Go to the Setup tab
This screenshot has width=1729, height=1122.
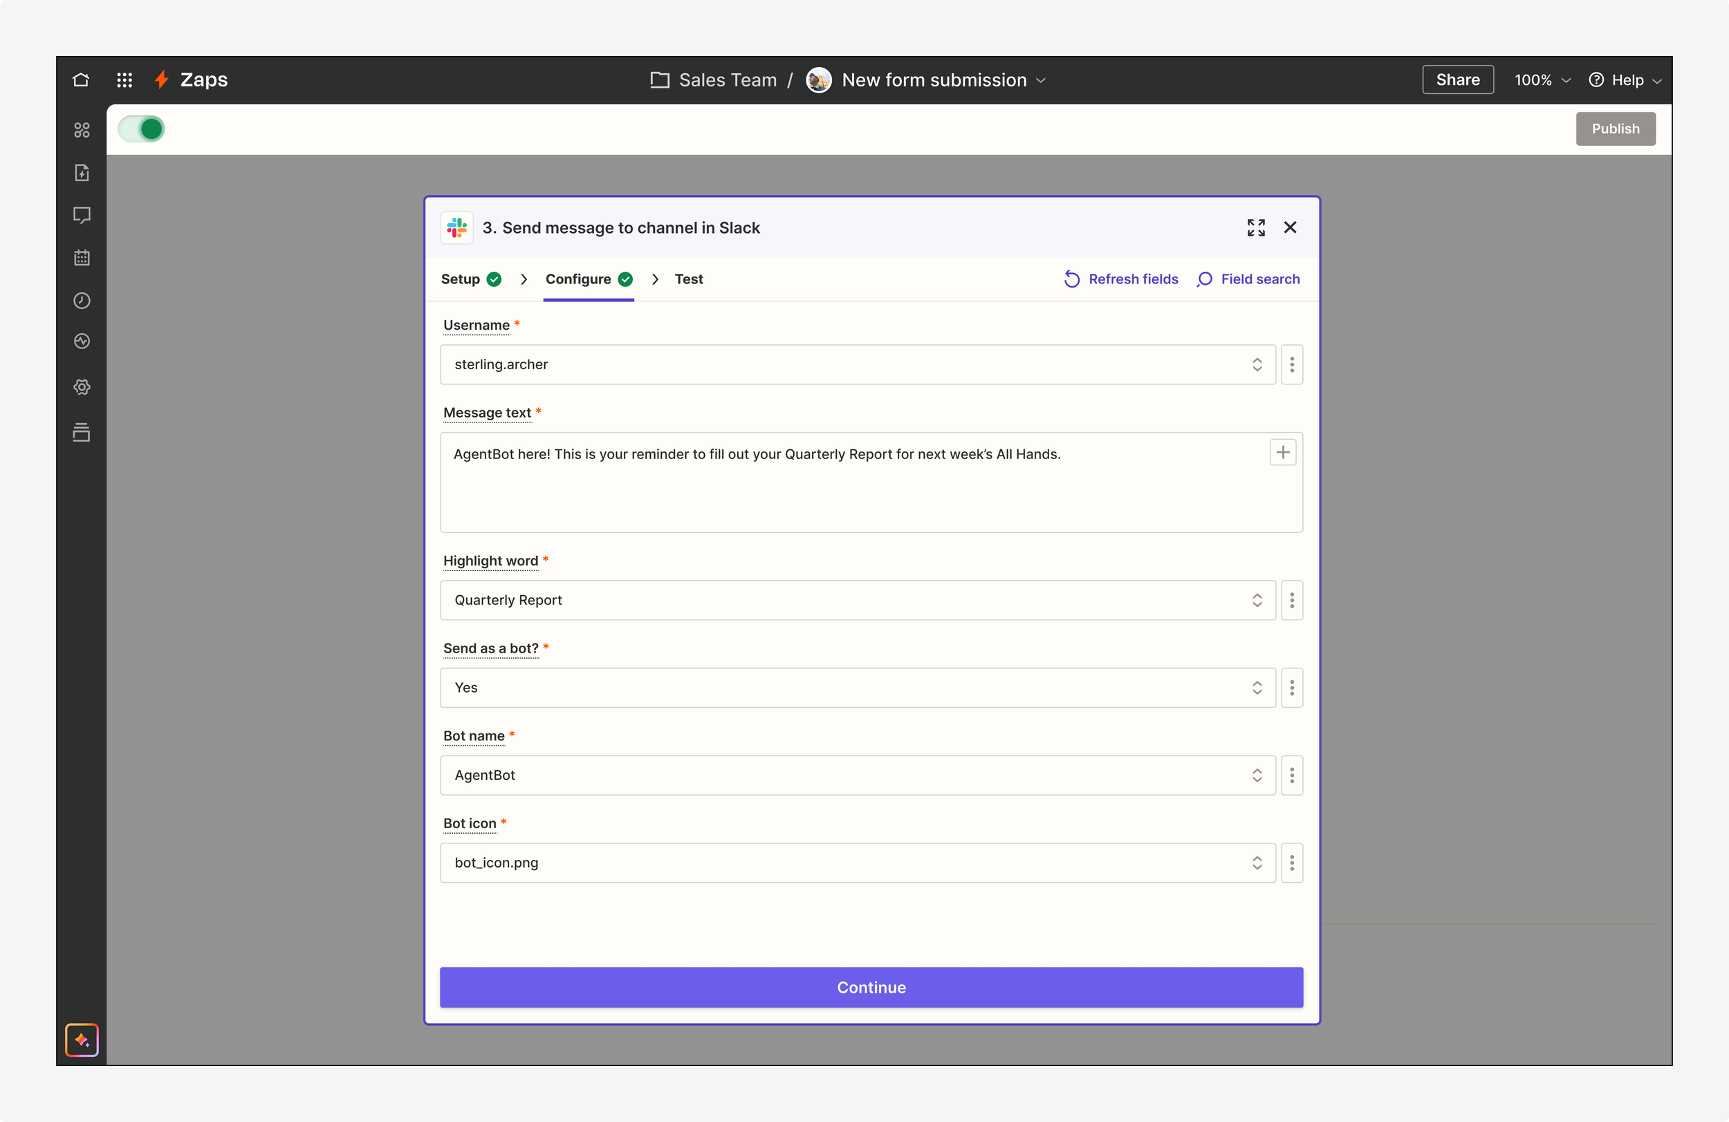461,279
